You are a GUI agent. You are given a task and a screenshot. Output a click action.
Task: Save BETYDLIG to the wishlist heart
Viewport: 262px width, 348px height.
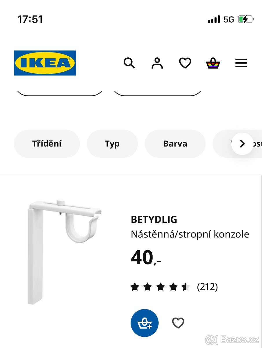coord(178,323)
